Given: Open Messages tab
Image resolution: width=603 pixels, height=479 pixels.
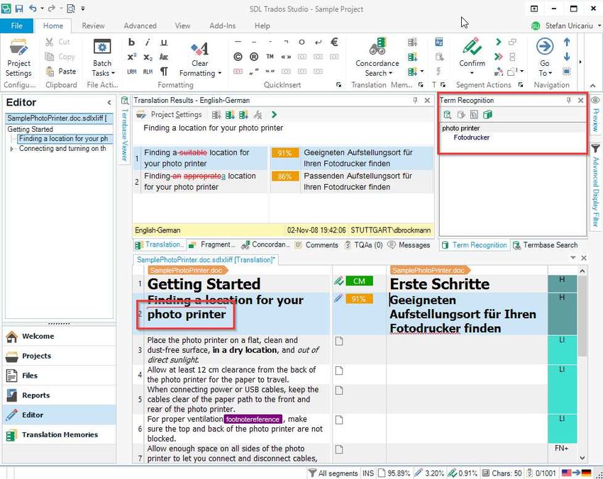Looking at the screenshot, I should [x=409, y=244].
